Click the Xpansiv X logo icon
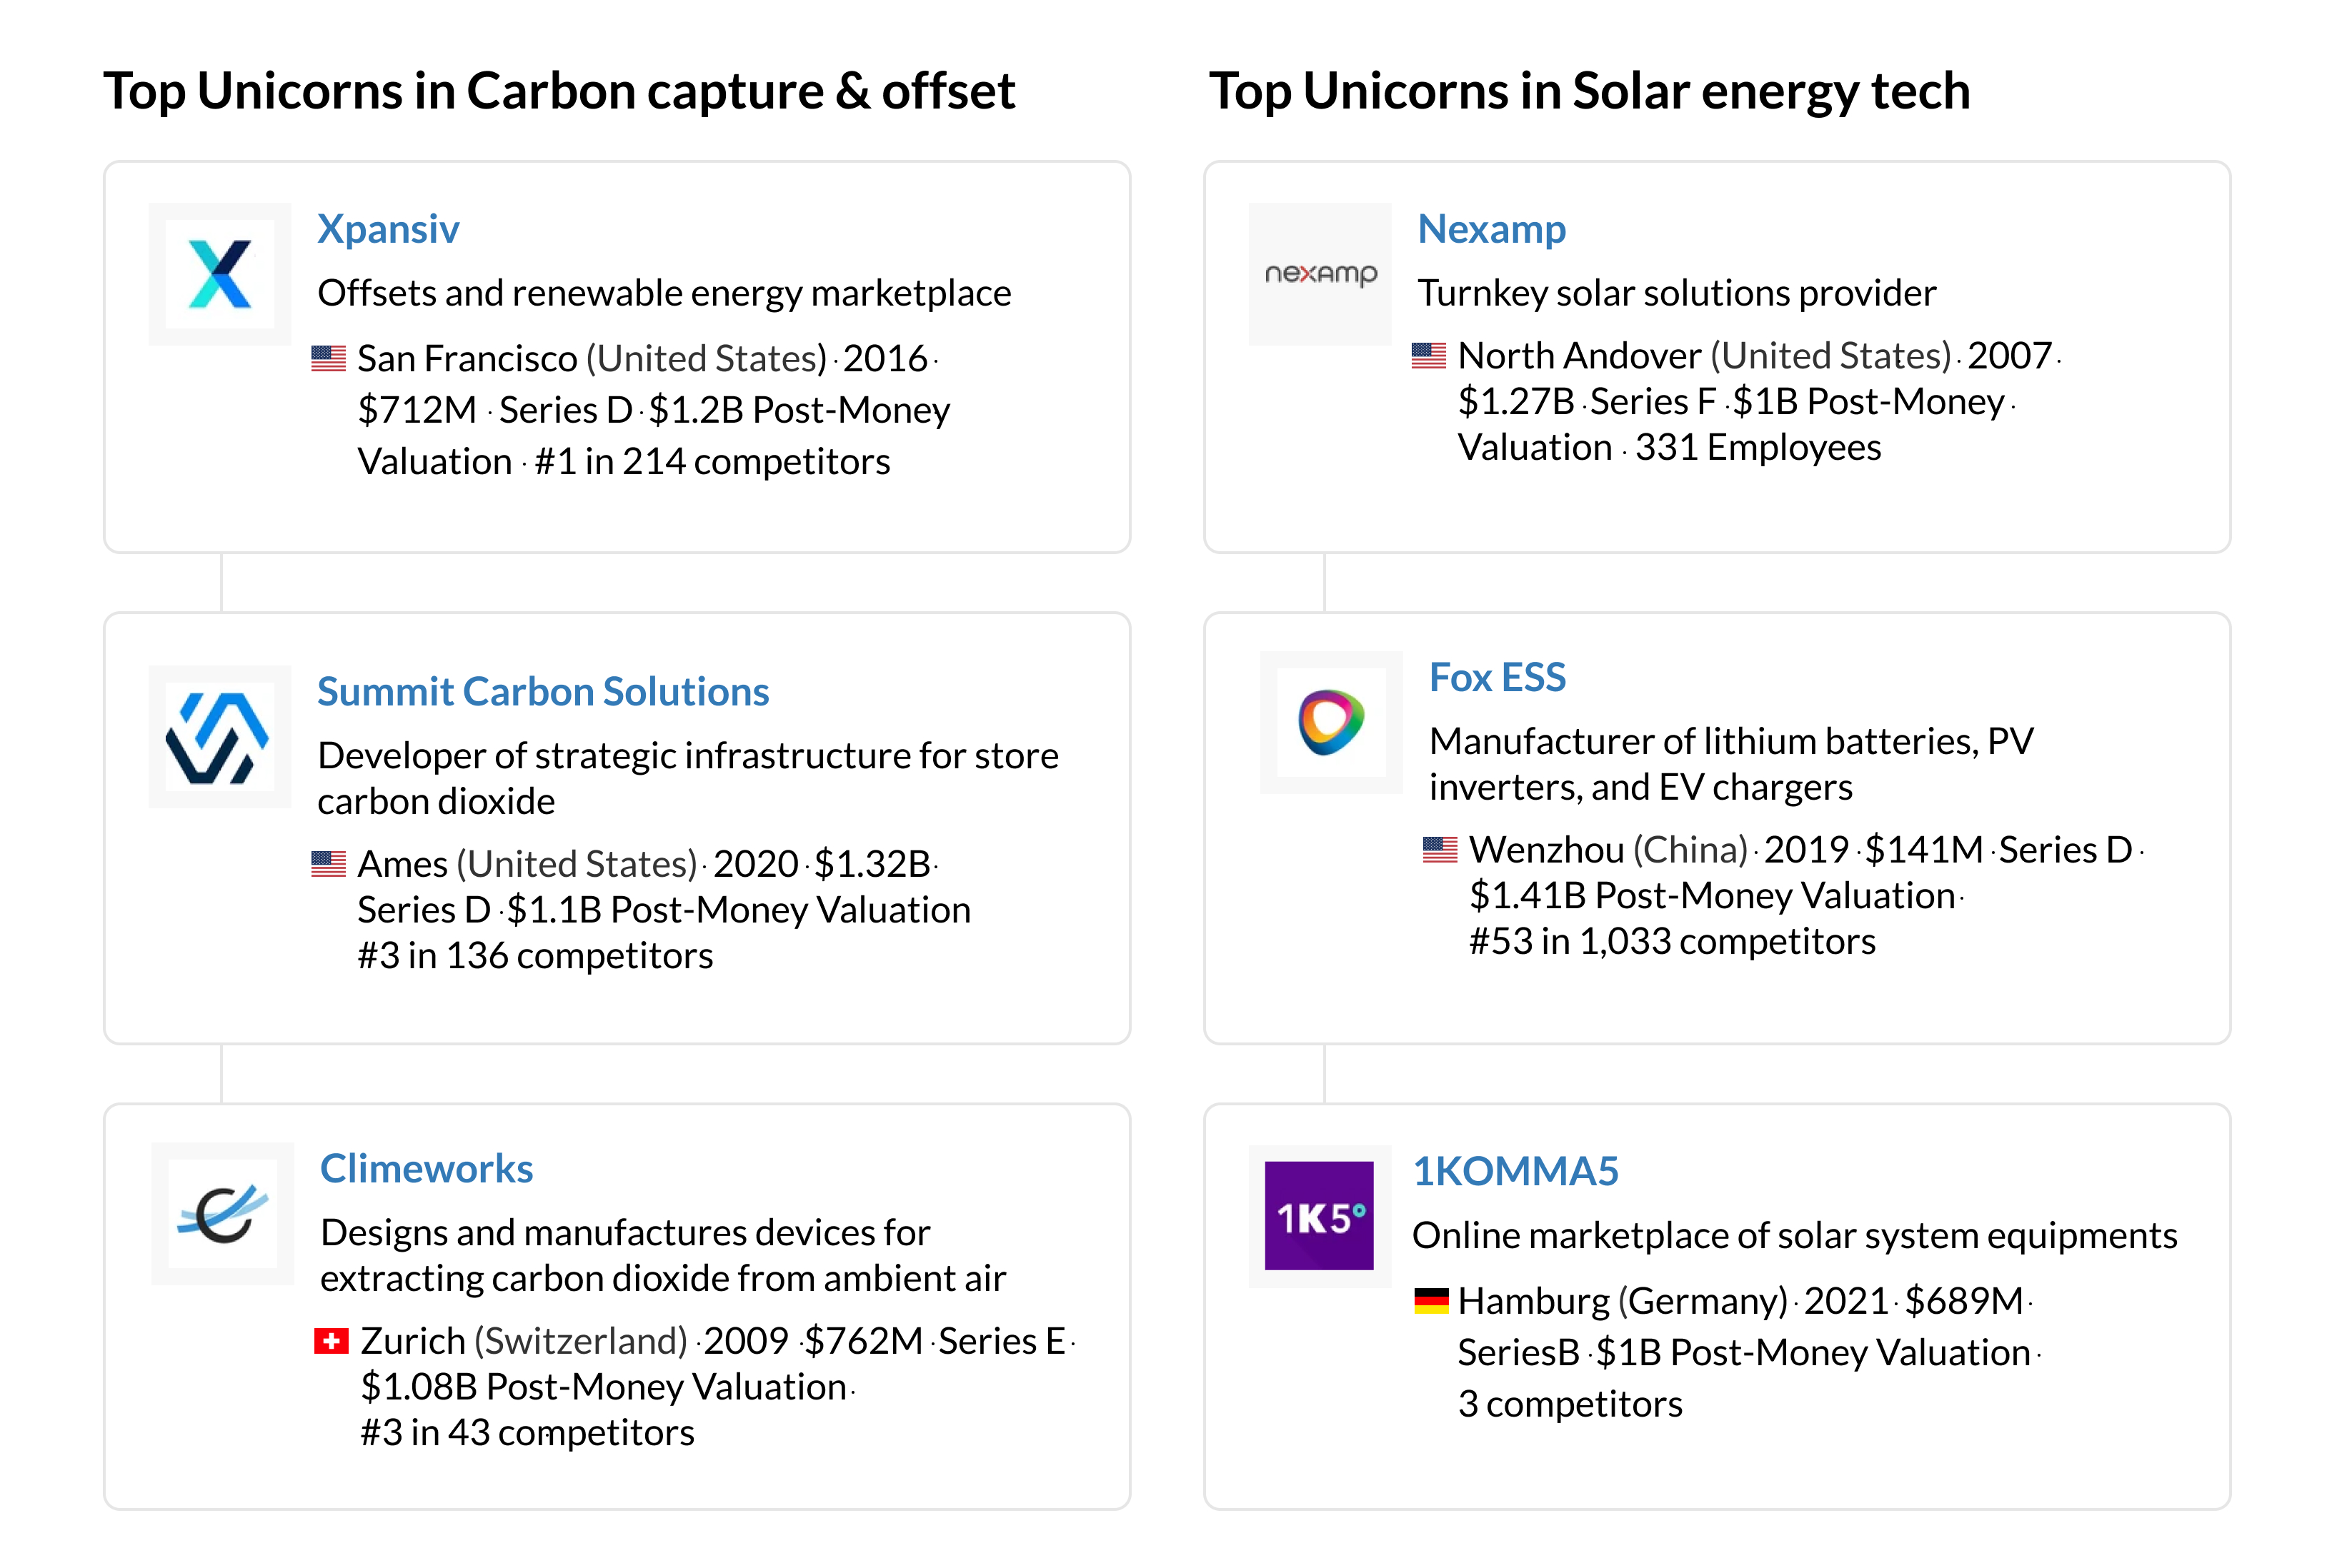Viewport: 2332px width, 1568px height. (x=219, y=274)
